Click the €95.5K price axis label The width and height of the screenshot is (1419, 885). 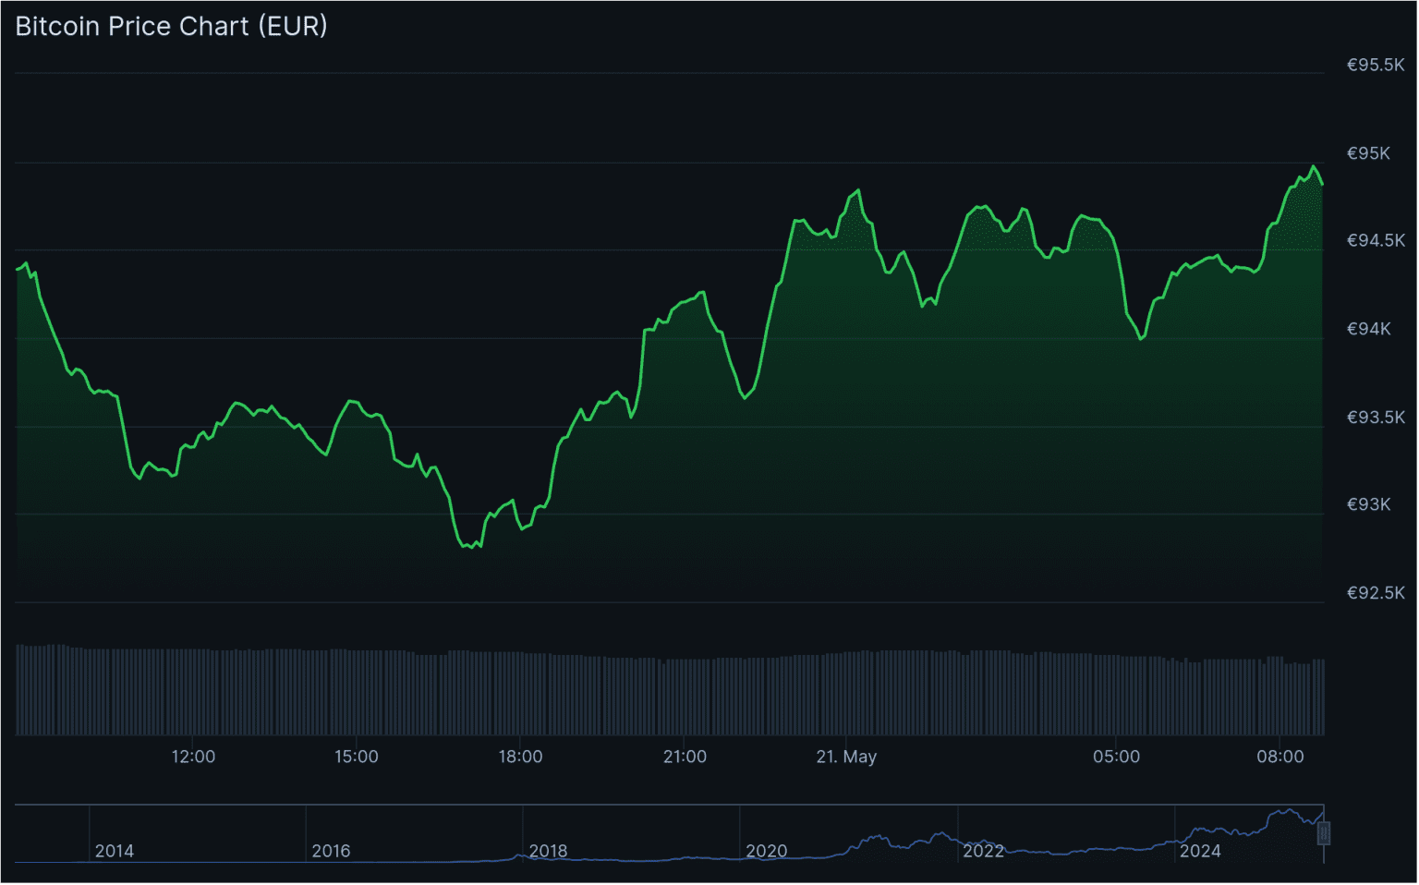pyautogui.click(x=1374, y=66)
